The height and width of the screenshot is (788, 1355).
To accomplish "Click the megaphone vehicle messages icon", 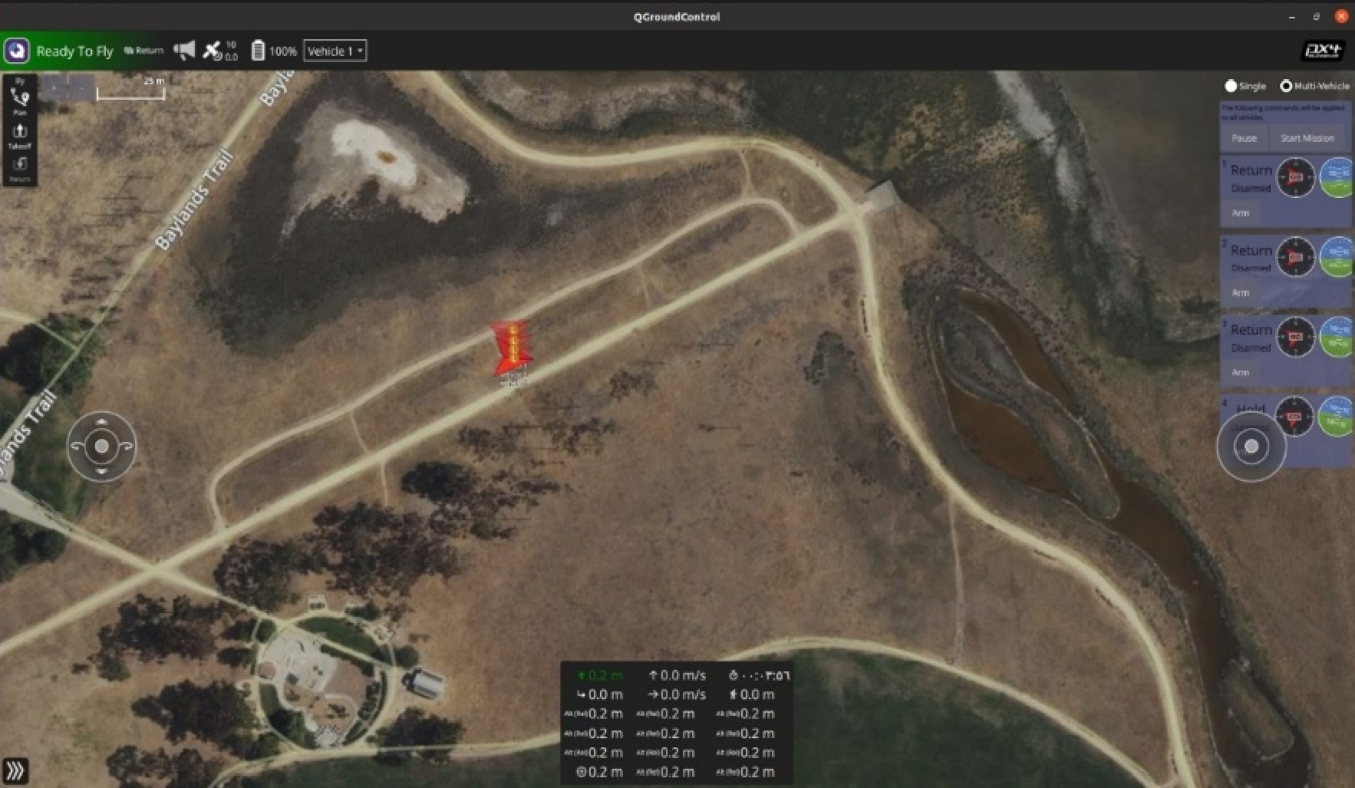I will click(184, 51).
